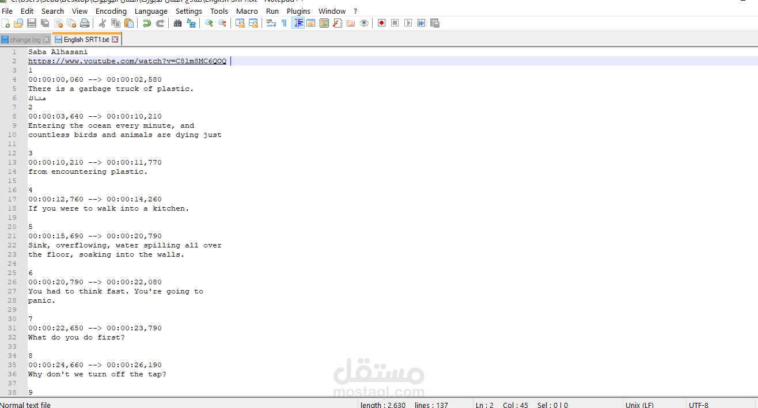Toggle show all characters pilcrow icon
758x408 pixels.
284,23
